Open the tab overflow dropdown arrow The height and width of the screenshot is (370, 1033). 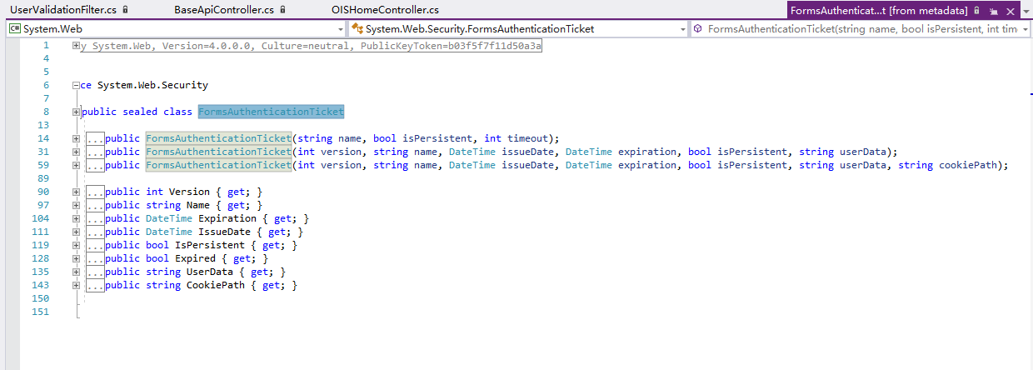[x=1025, y=11]
